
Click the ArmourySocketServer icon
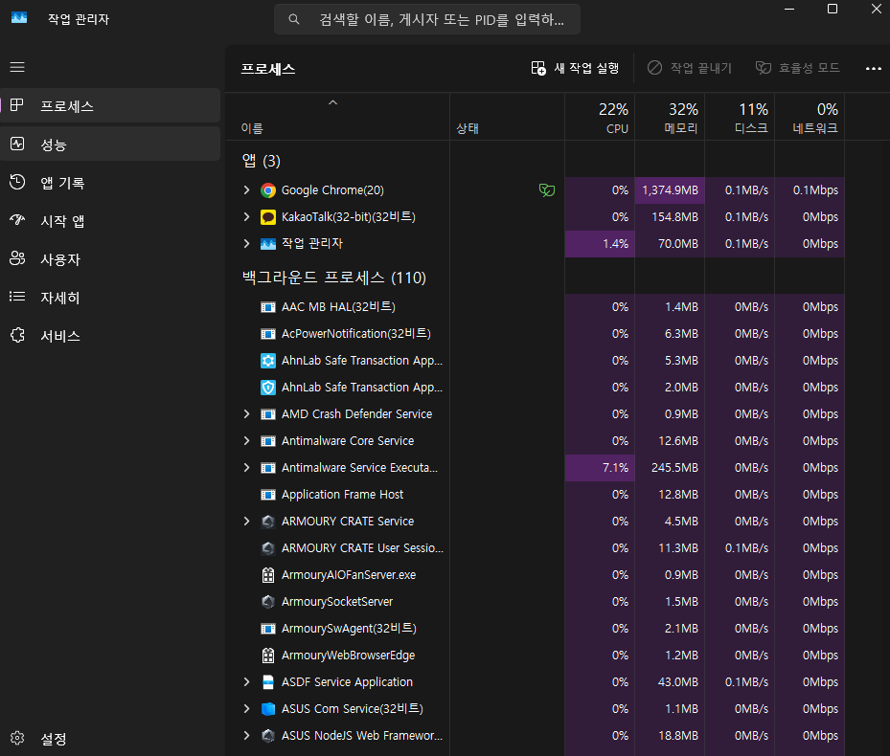click(268, 602)
